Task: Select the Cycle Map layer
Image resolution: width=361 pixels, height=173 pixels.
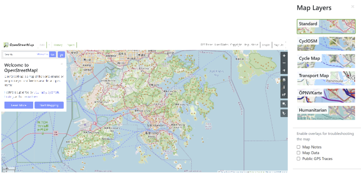Action: (x=326, y=61)
